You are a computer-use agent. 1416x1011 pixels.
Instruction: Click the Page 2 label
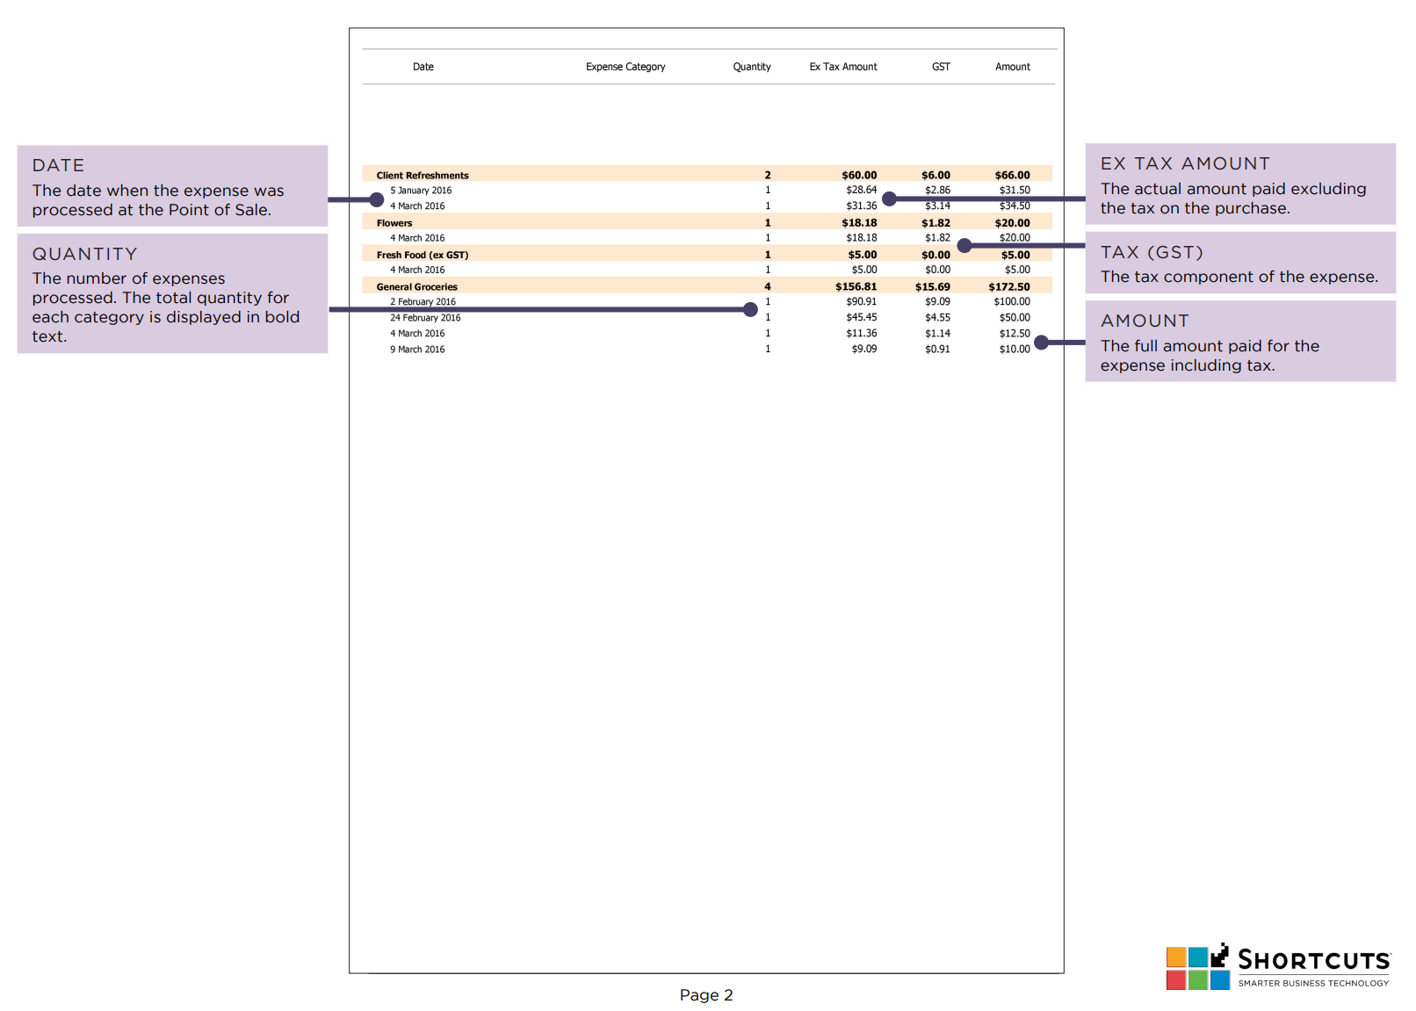coord(706,995)
